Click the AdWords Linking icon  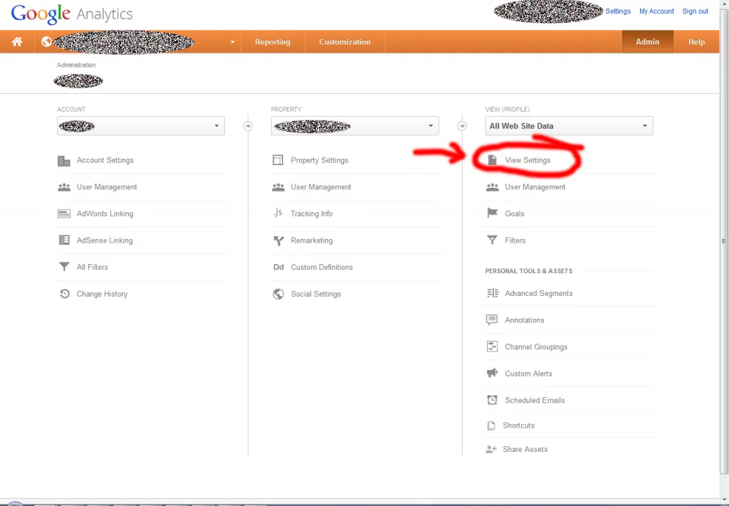[63, 214]
